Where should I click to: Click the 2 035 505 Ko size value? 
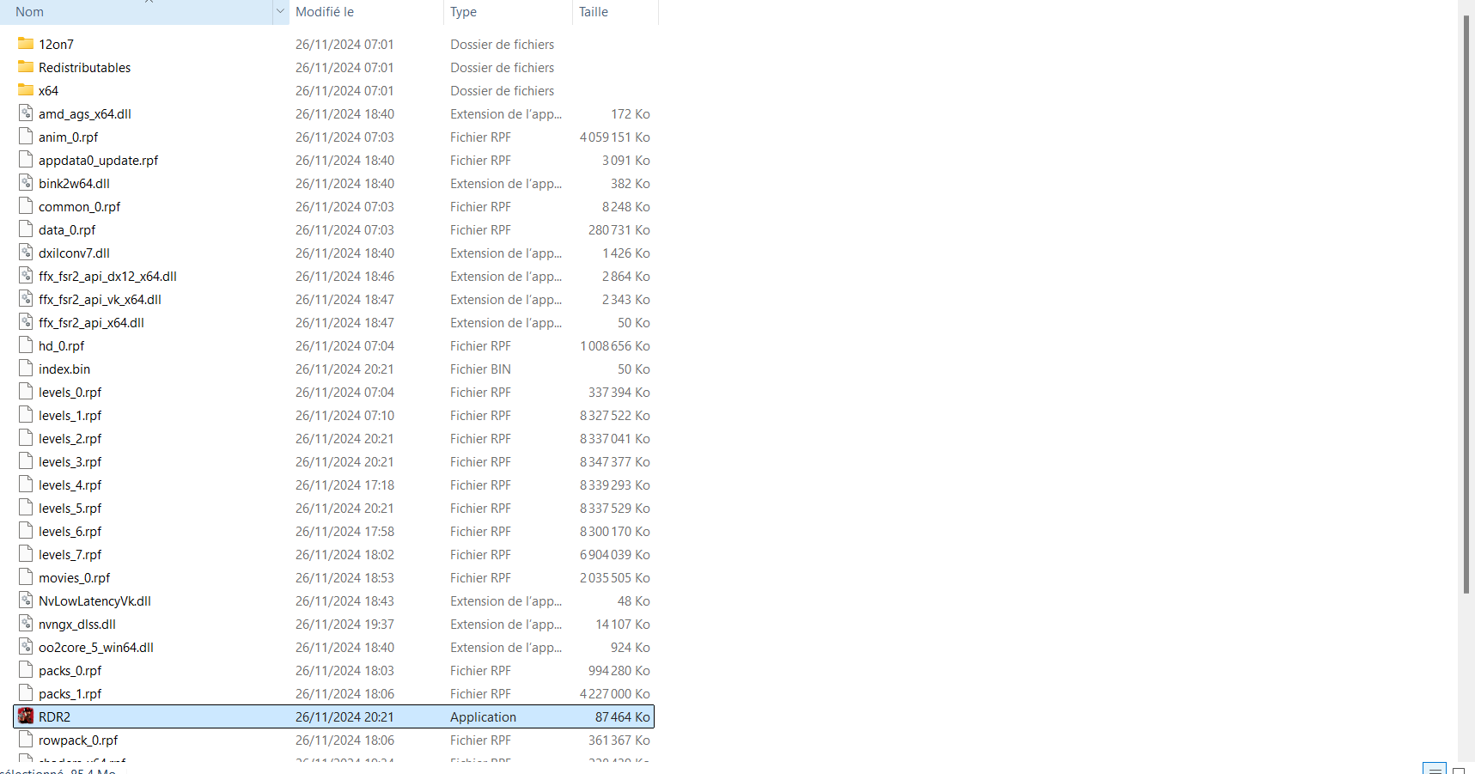pos(614,577)
